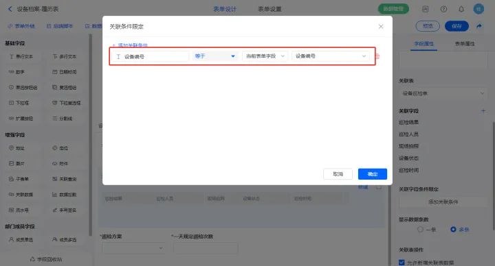The image size is (495, 266).
Task: Open the 当前表单字段 dropdown
Action: pos(265,56)
